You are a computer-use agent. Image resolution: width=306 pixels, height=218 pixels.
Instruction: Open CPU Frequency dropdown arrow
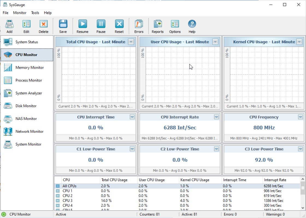tap(300, 117)
